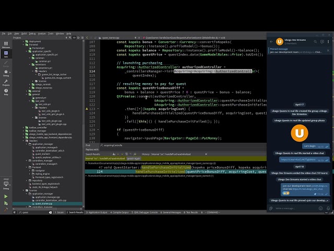Open QML Debugger Console pane
This screenshot has width=334, height=251.
(145, 212)
